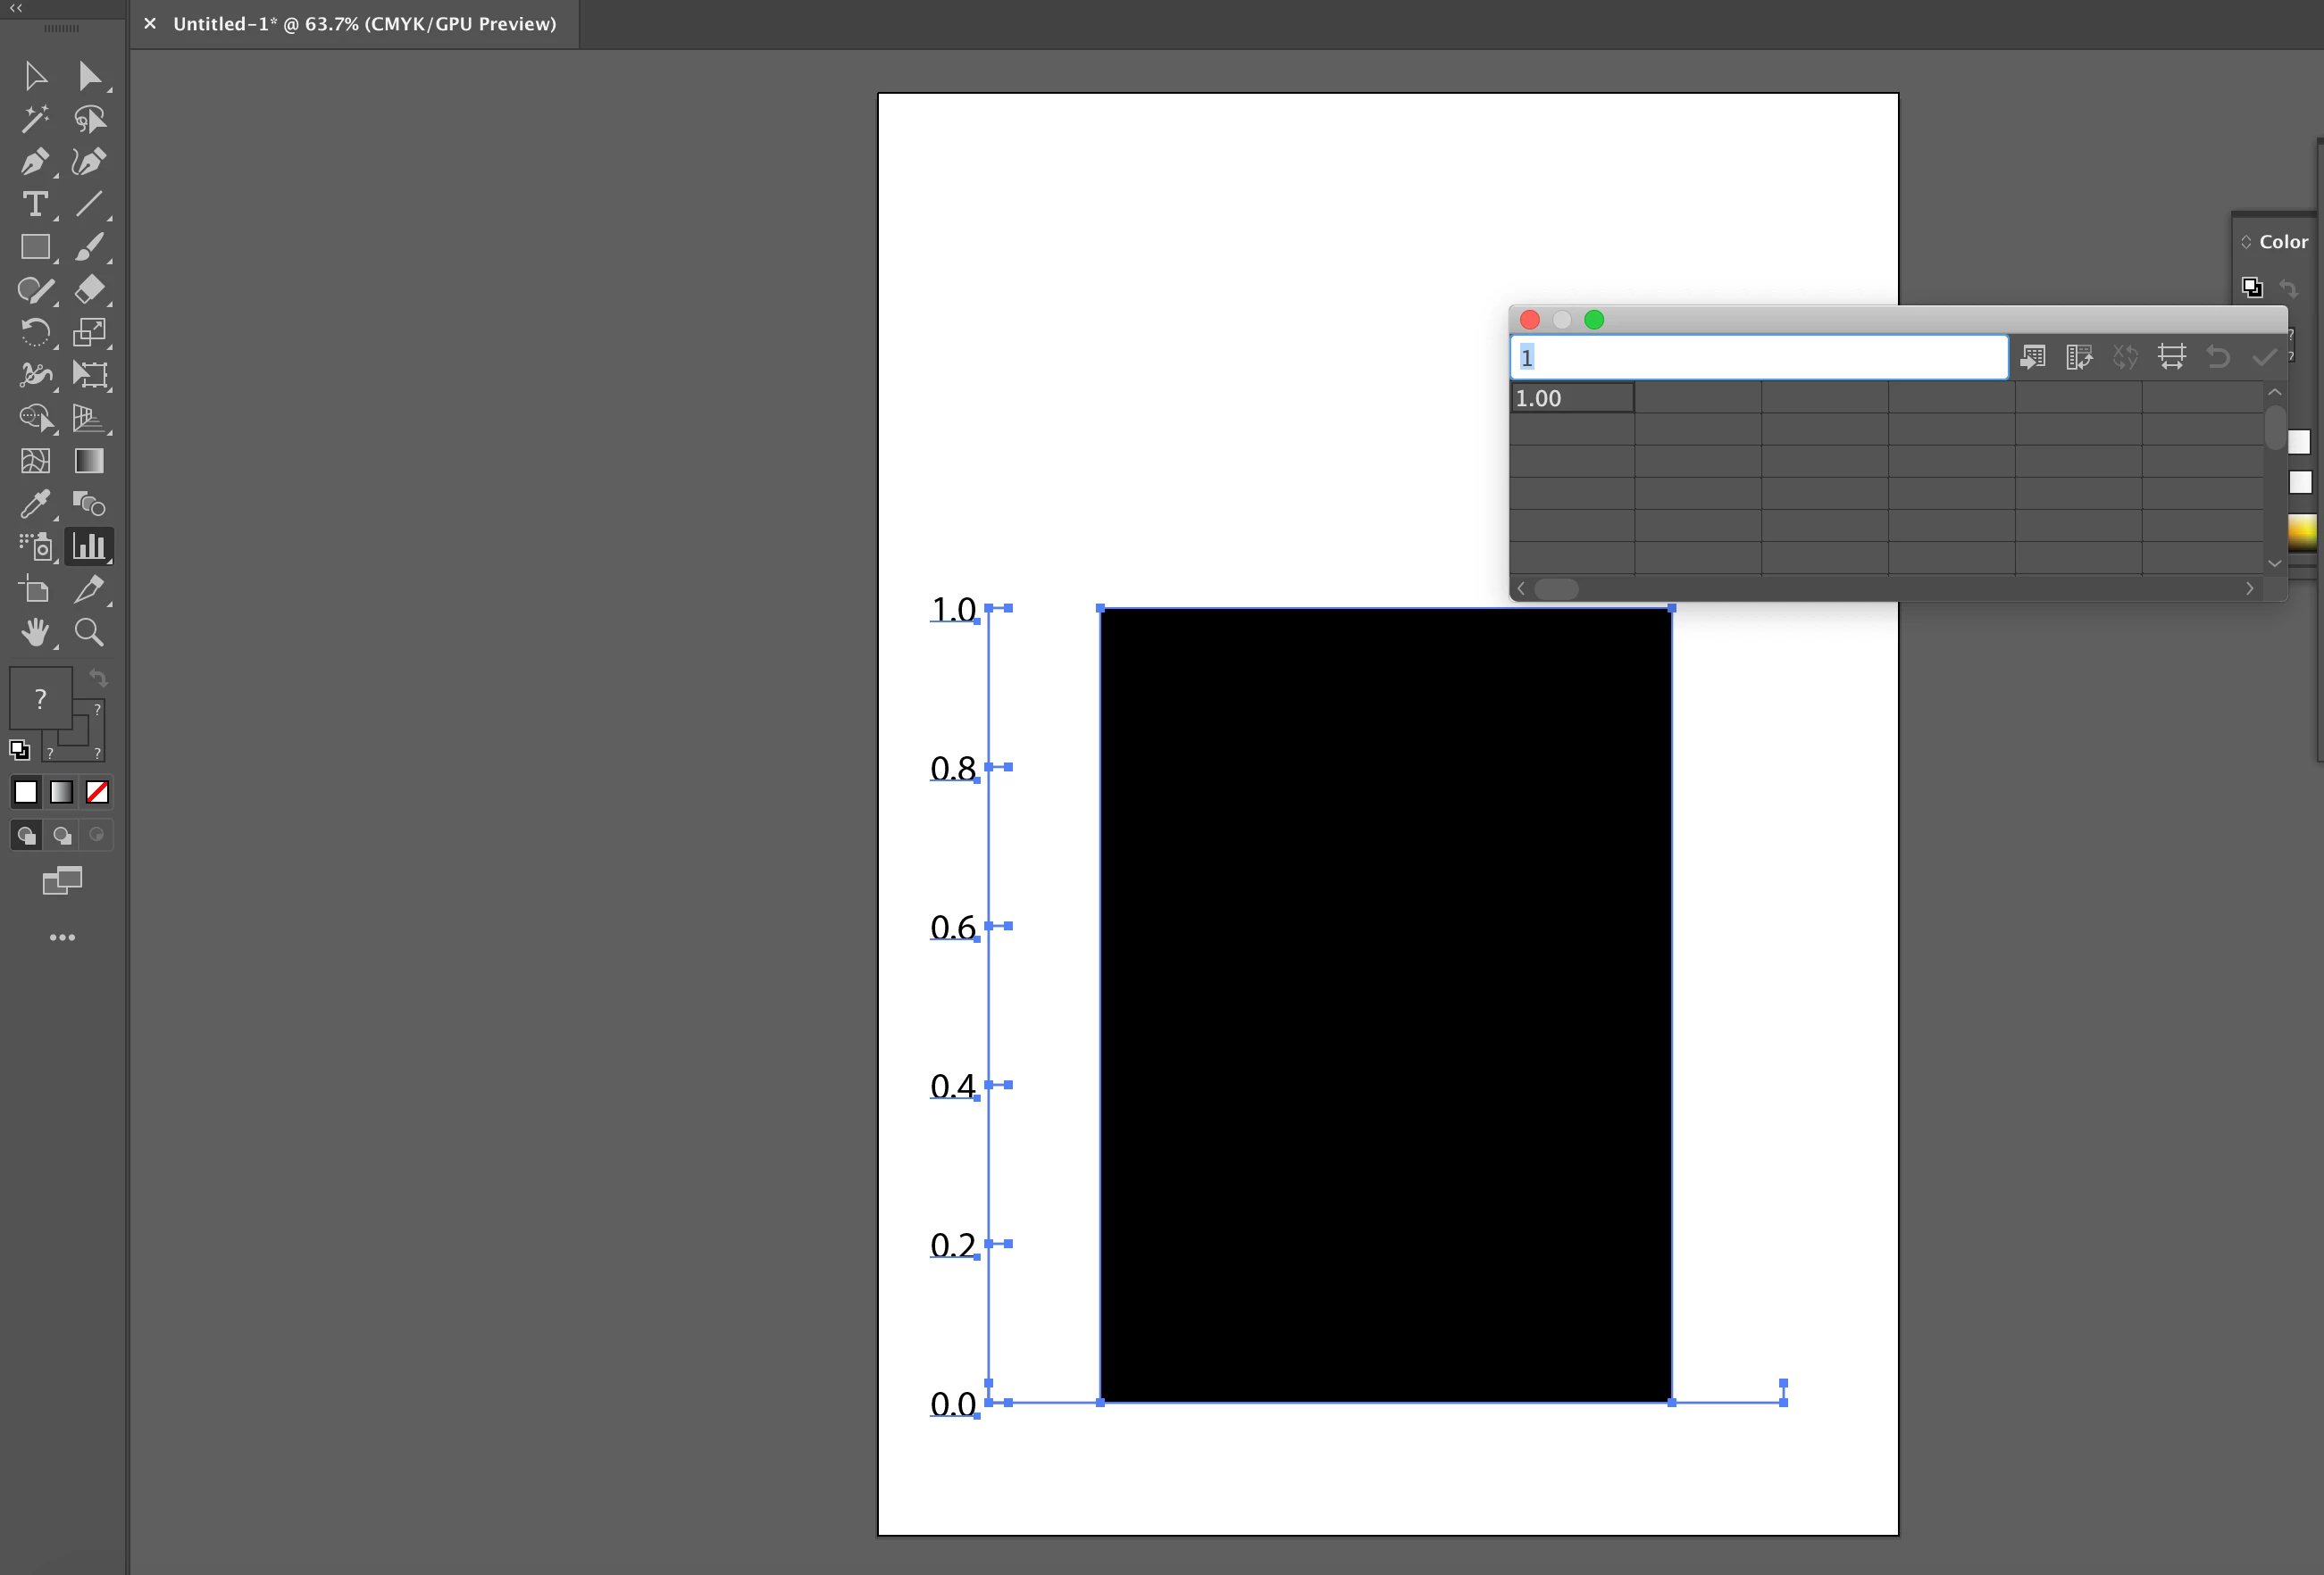
Task: Click Transpose row/column icon
Action: (2079, 357)
